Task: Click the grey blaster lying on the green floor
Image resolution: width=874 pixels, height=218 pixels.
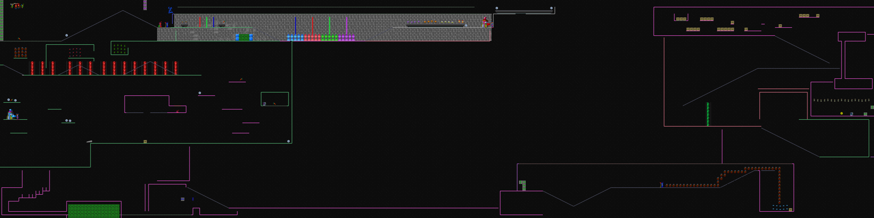Action: [x=89, y=141]
